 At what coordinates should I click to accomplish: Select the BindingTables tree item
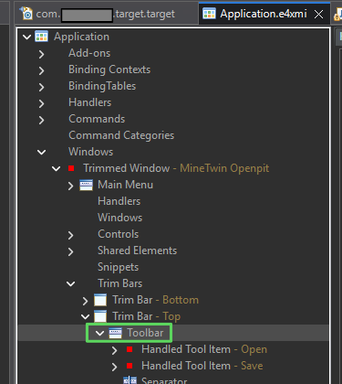click(102, 86)
